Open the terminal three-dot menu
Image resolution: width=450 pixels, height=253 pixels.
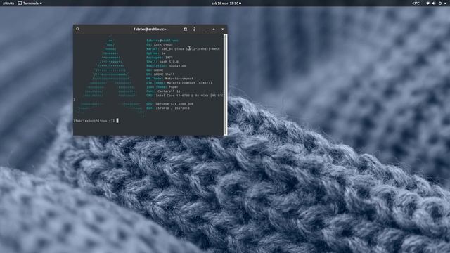194,30
